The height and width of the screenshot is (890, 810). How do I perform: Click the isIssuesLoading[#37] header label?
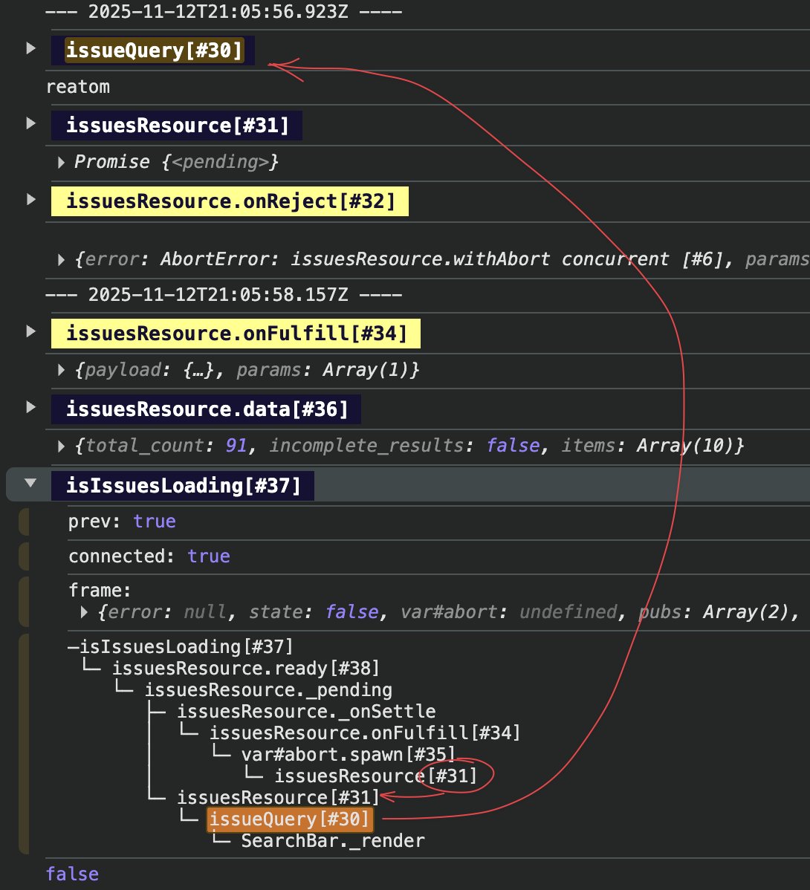click(183, 486)
